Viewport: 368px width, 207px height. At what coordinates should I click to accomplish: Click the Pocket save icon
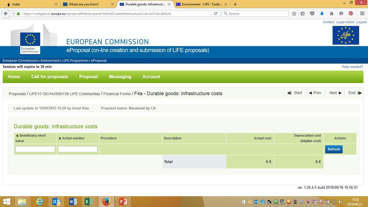coord(312,14)
